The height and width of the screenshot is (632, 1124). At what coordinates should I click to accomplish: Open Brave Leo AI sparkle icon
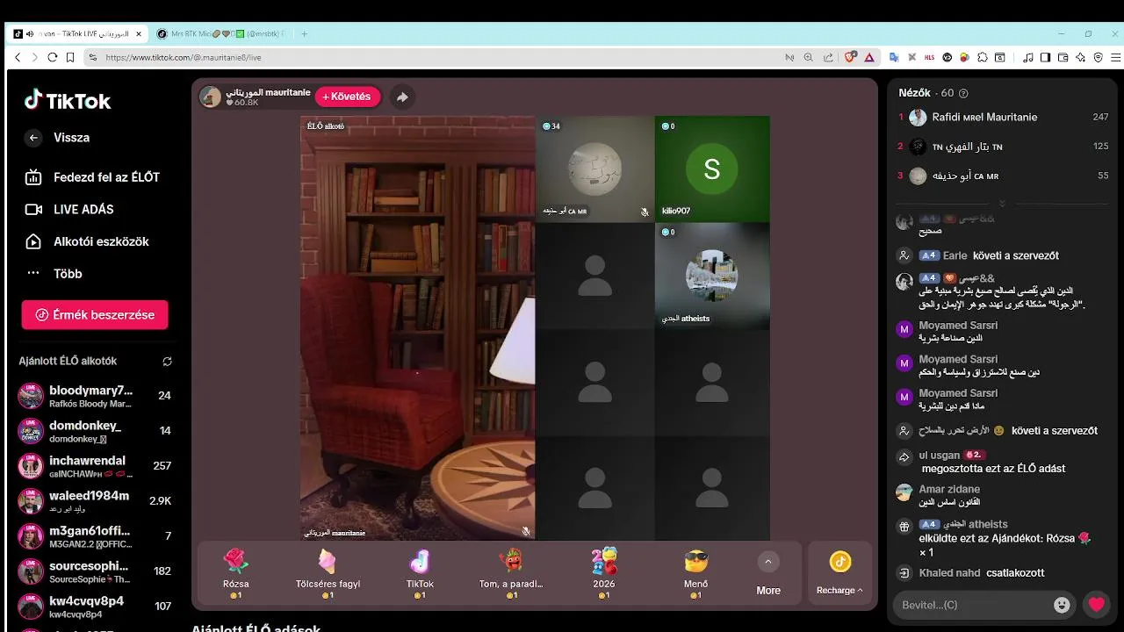(x=1080, y=57)
